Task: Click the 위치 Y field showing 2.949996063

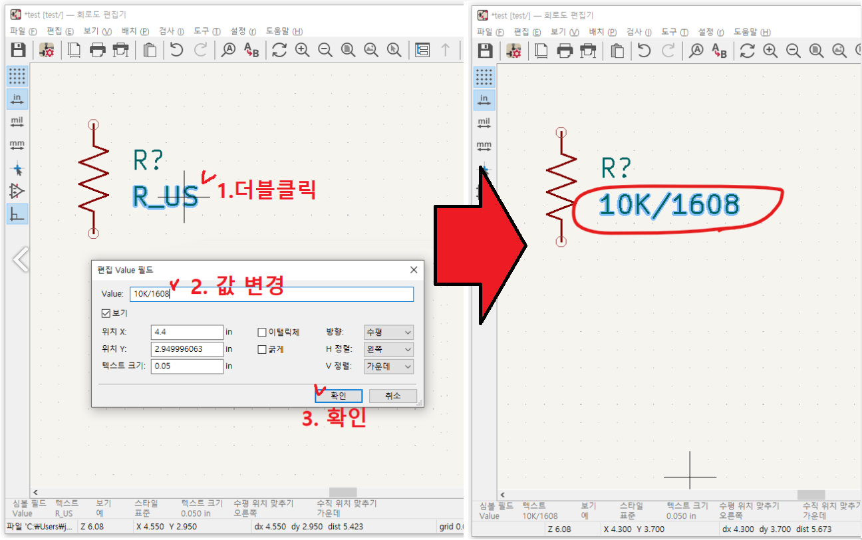Action: click(x=187, y=349)
